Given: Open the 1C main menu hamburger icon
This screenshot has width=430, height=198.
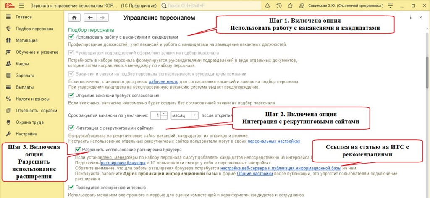Looking at the screenshot, I should coord(22,5).
